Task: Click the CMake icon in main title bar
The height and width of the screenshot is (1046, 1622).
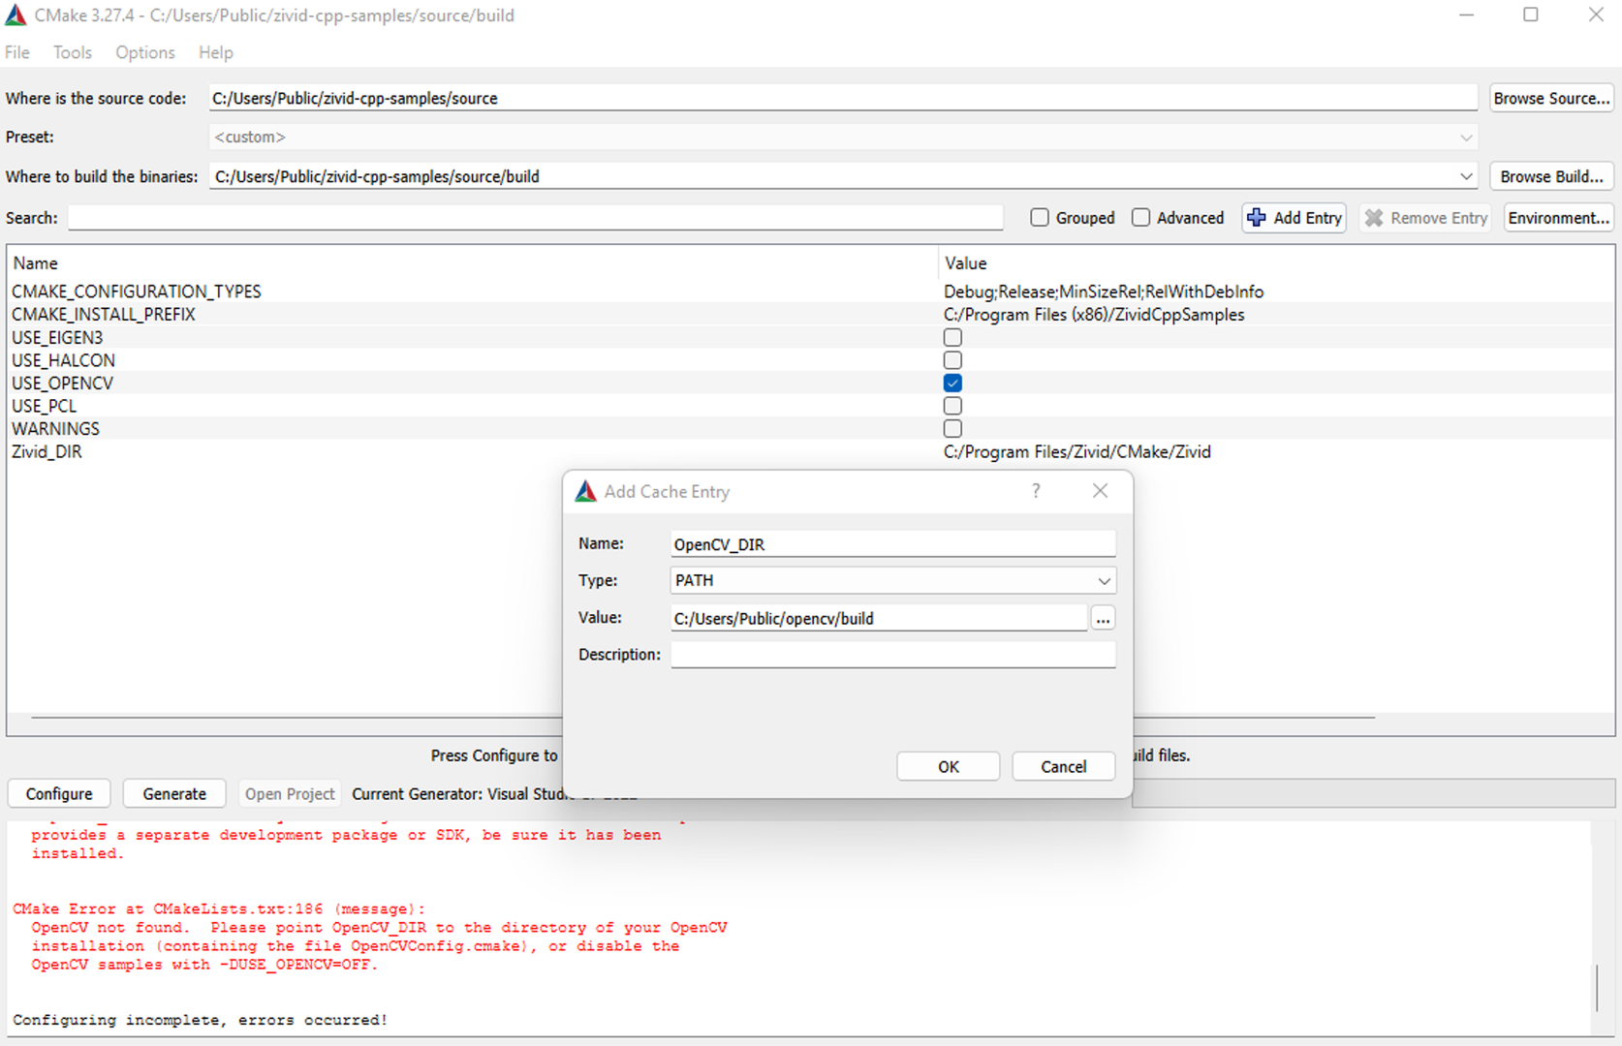Action: 16,15
